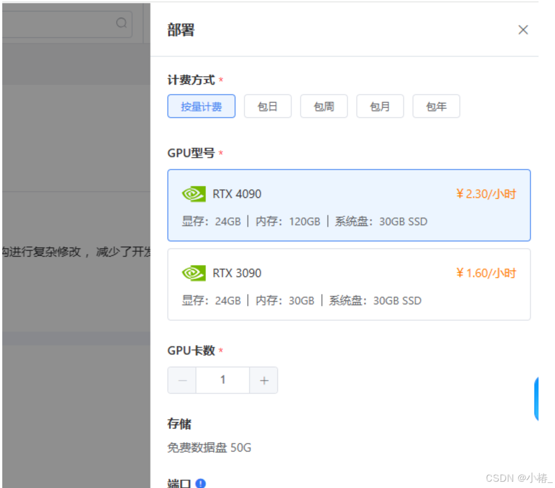
Task: Click the 存储 section label
Action: tap(179, 423)
